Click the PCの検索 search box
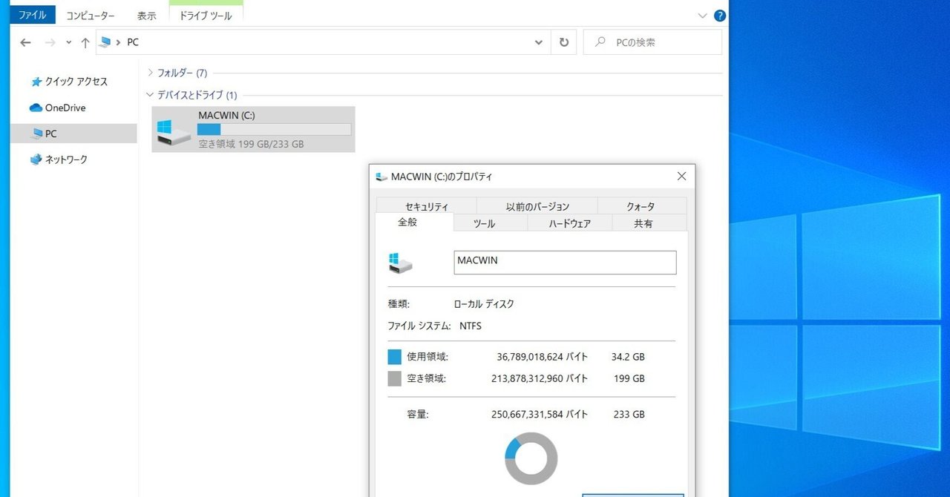950x497 pixels. tap(653, 42)
